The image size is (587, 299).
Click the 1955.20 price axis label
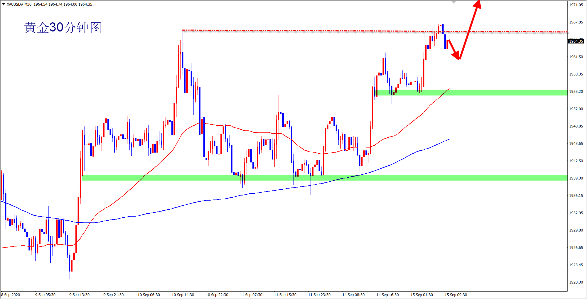click(576, 91)
